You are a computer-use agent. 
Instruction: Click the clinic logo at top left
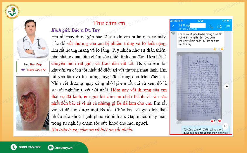12,11
